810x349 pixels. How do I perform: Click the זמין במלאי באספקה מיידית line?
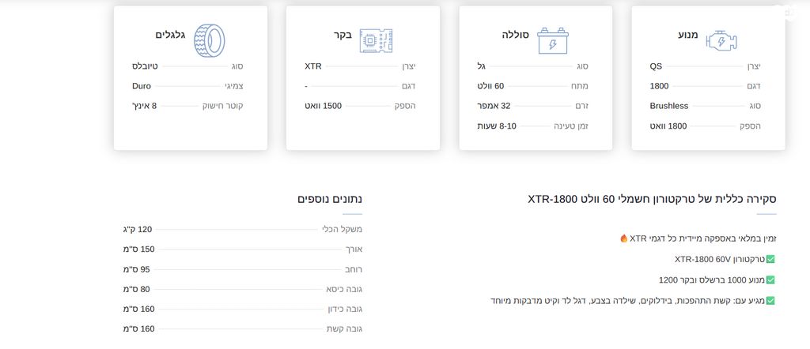tap(698, 238)
